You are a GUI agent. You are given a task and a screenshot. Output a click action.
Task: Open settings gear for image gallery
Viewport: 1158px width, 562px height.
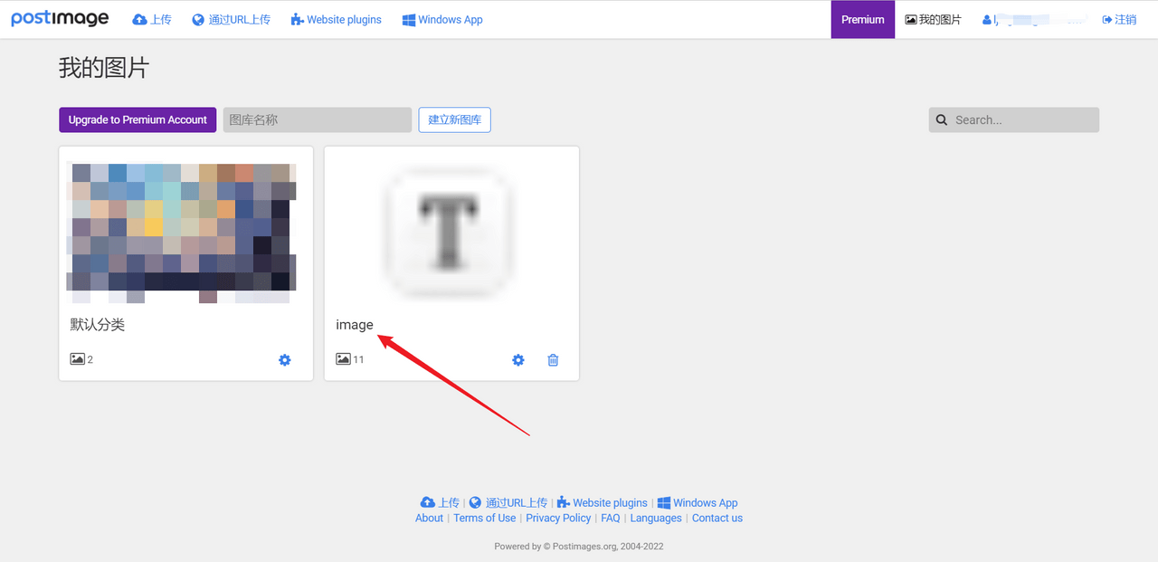pos(518,360)
